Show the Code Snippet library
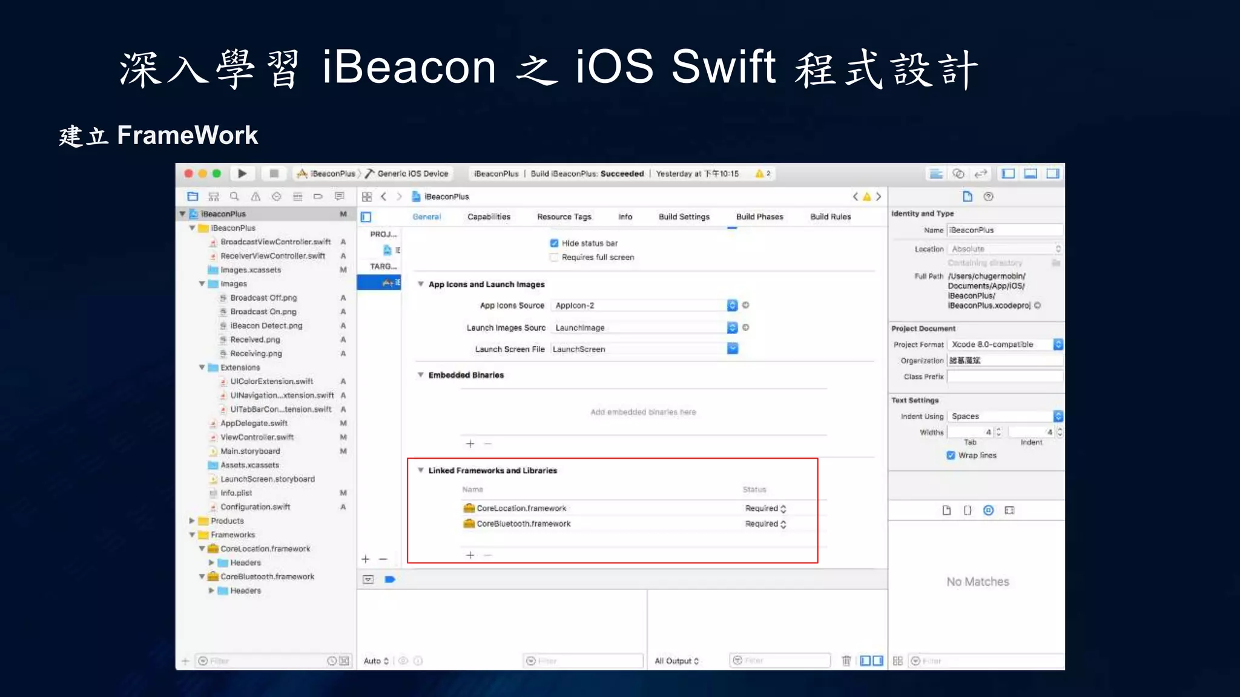 coord(968,510)
